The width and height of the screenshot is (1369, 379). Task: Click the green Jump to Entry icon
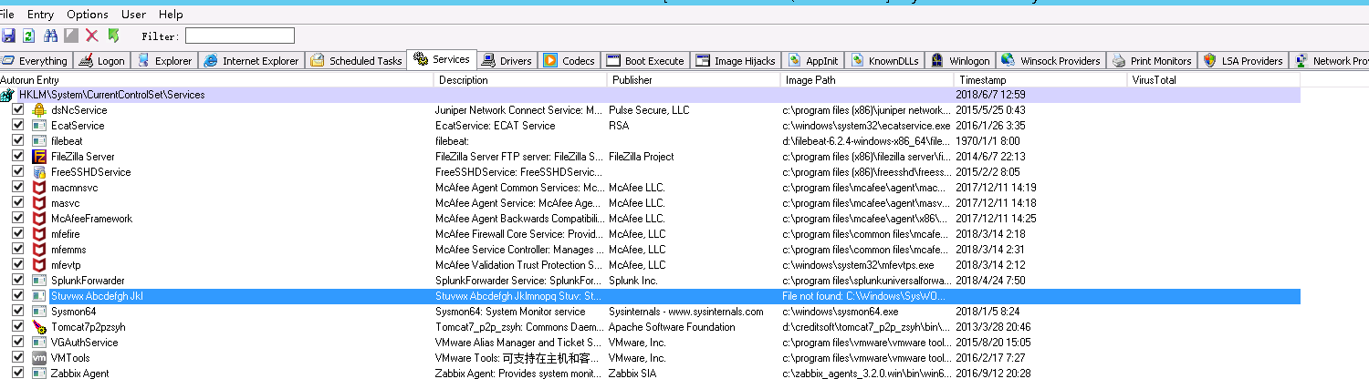pyautogui.click(x=113, y=36)
